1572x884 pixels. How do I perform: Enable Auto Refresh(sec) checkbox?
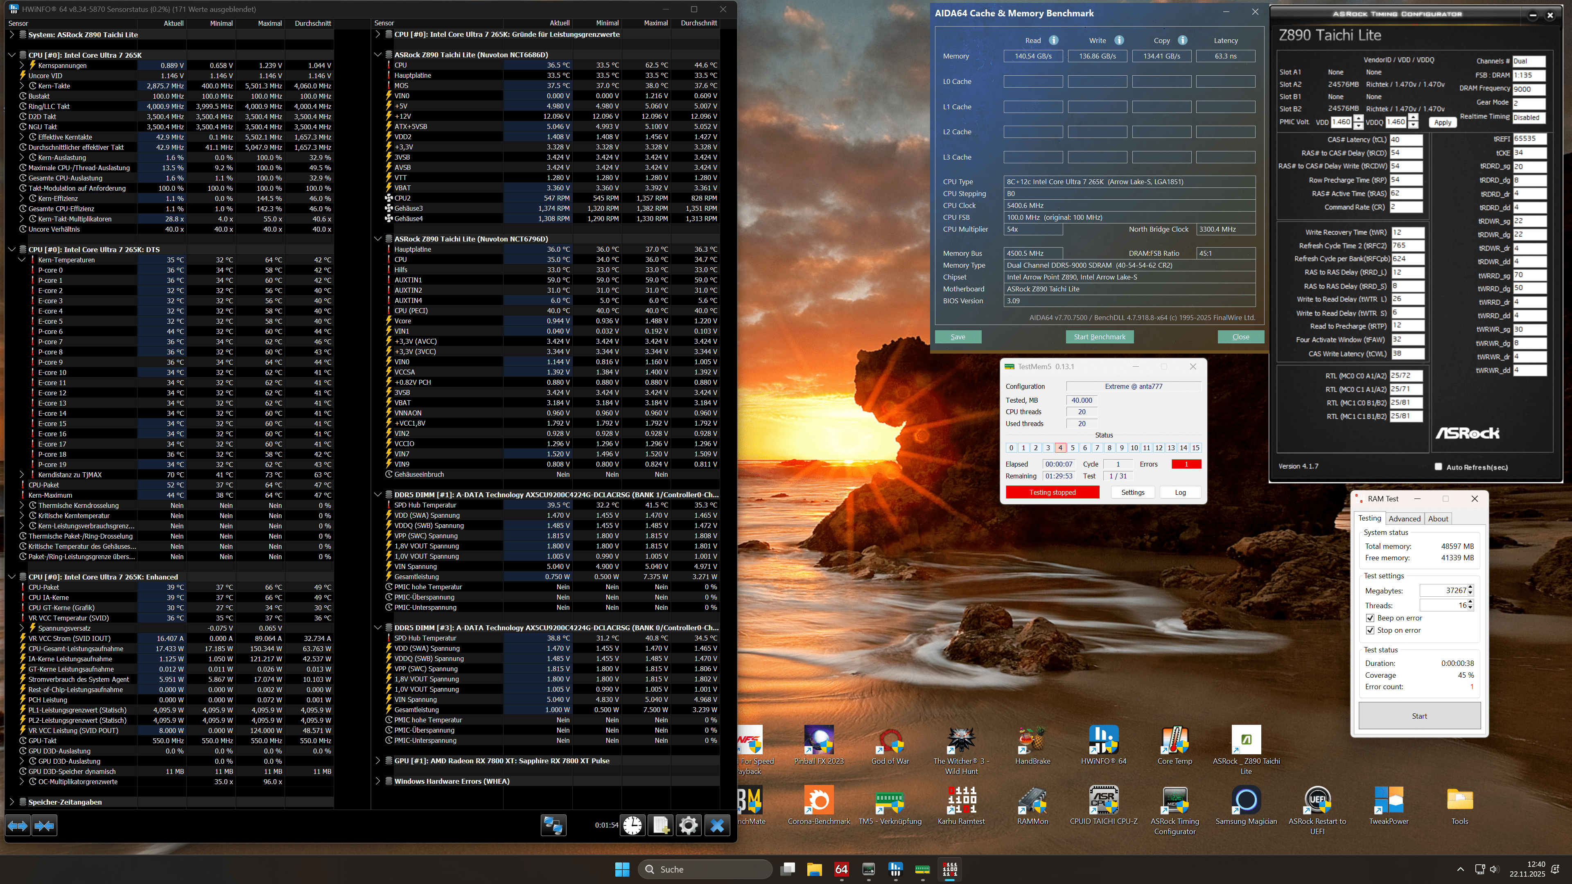(1439, 467)
